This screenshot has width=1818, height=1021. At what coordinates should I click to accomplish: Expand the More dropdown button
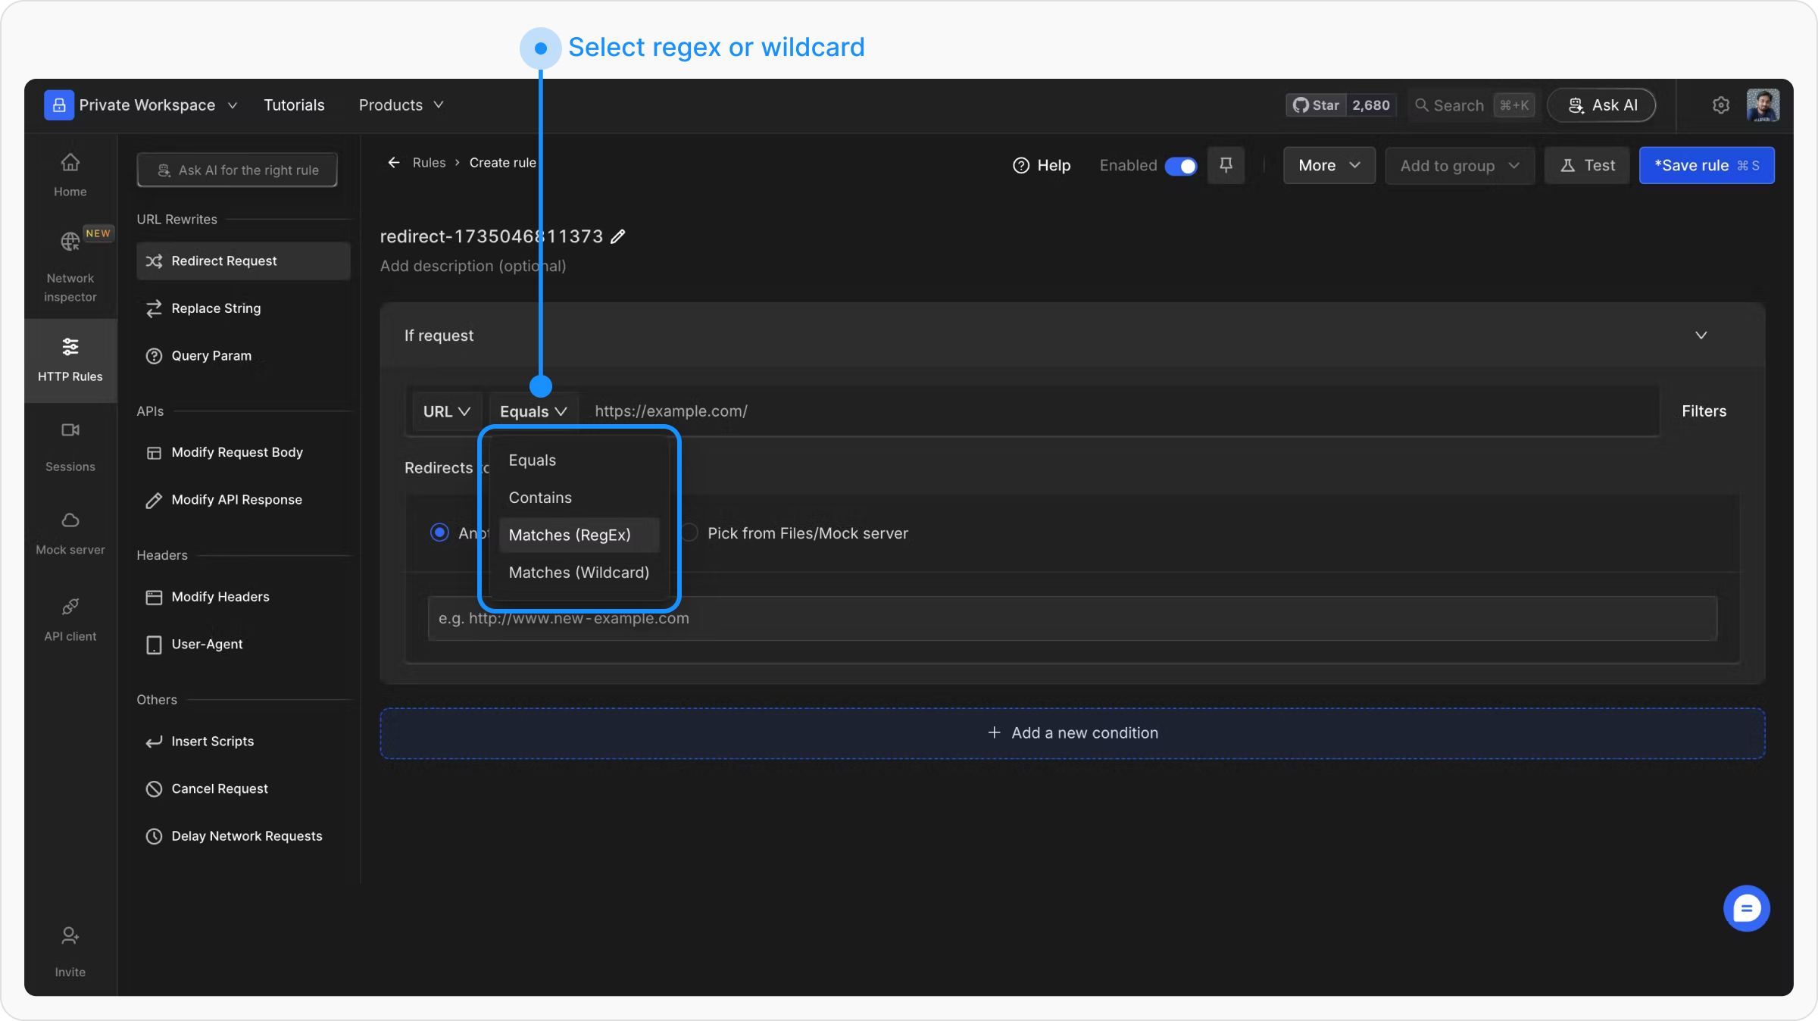[x=1329, y=165]
